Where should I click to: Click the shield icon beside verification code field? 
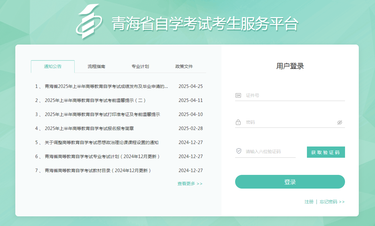tap(239, 151)
